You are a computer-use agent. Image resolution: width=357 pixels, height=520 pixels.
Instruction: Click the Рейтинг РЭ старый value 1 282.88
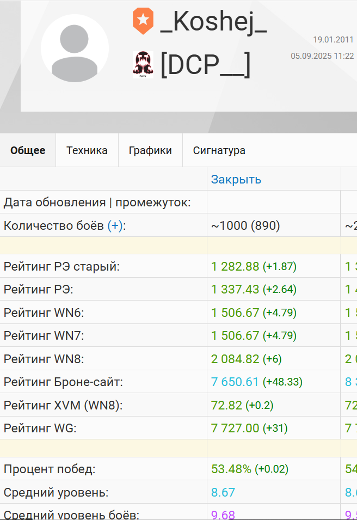[235, 266]
